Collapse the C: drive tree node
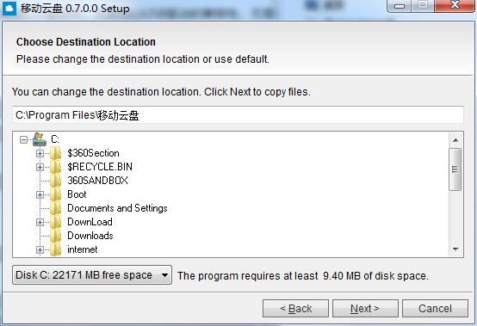Image resolution: width=477 pixels, height=326 pixels. pyautogui.click(x=23, y=139)
